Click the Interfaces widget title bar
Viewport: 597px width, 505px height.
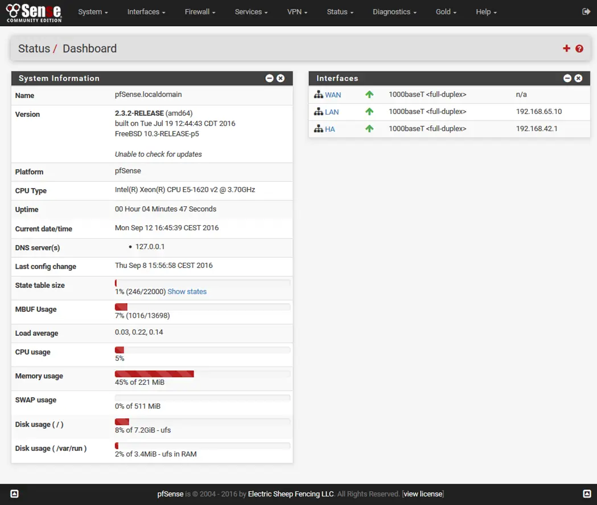(x=449, y=78)
